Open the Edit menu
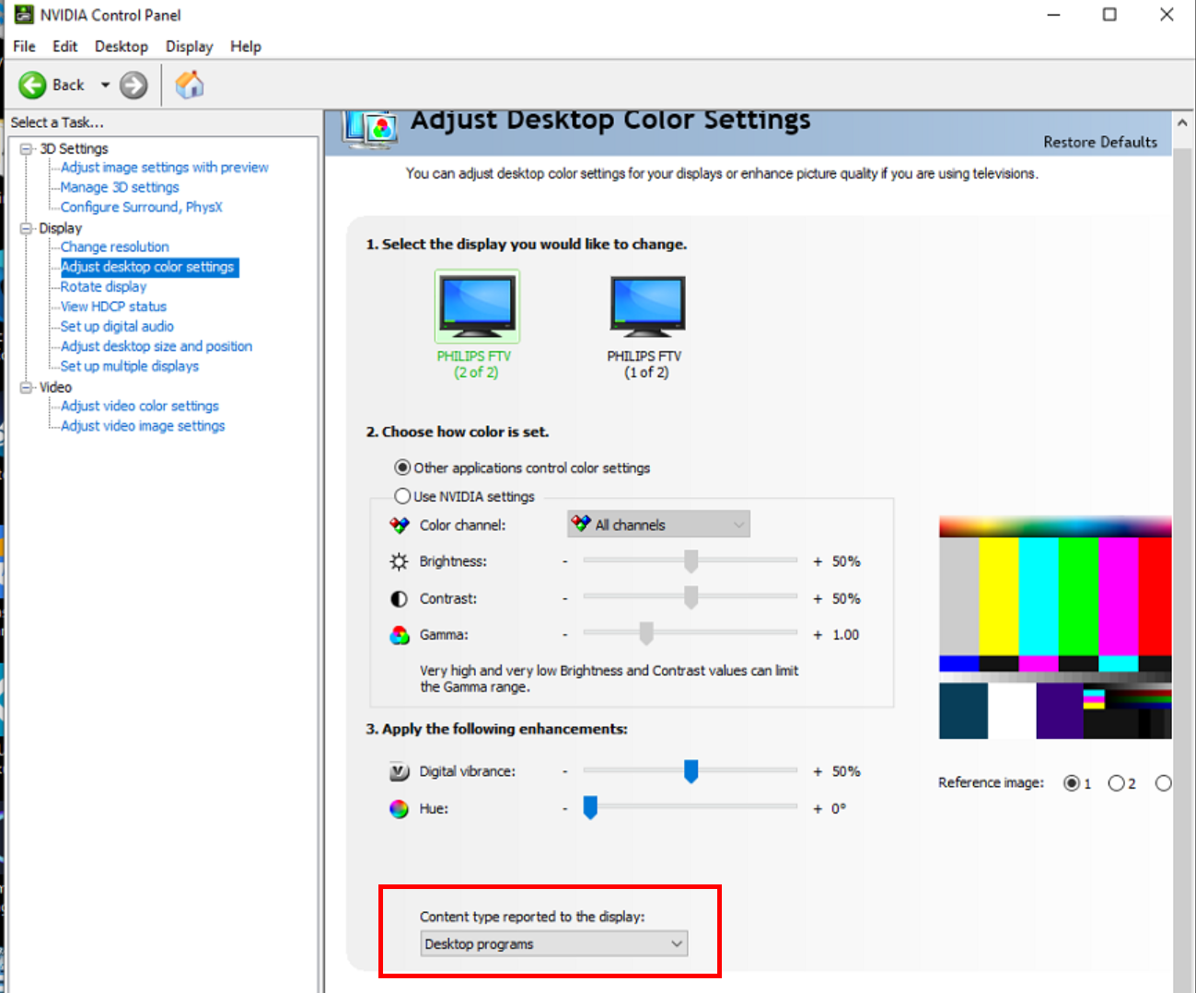The width and height of the screenshot is (1196, 993). [65, 46]
